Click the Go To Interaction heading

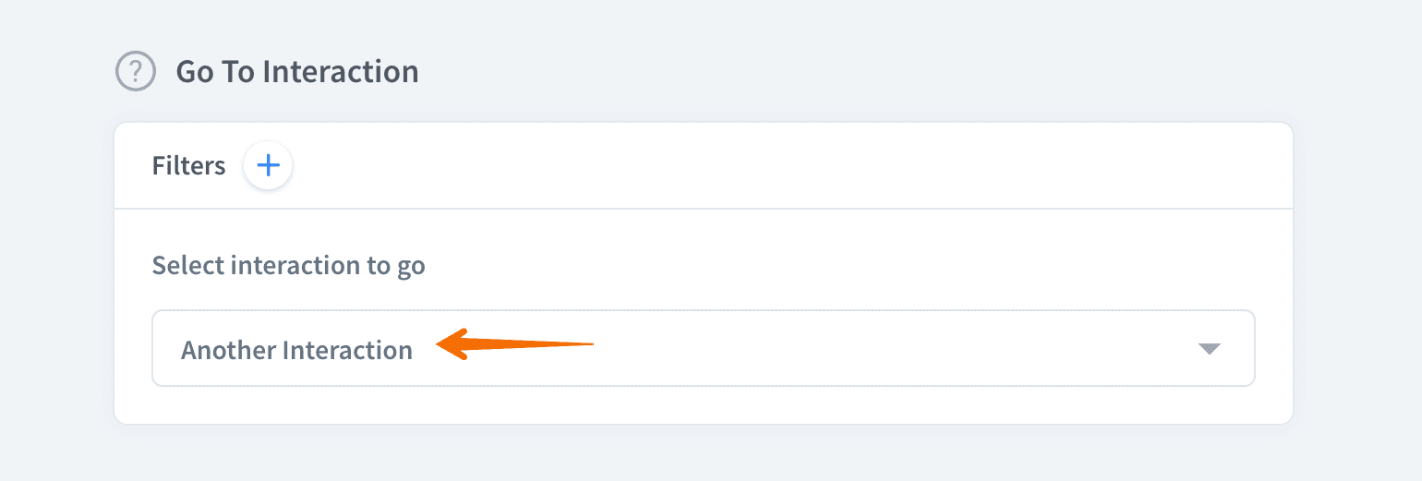pos(297,71)
